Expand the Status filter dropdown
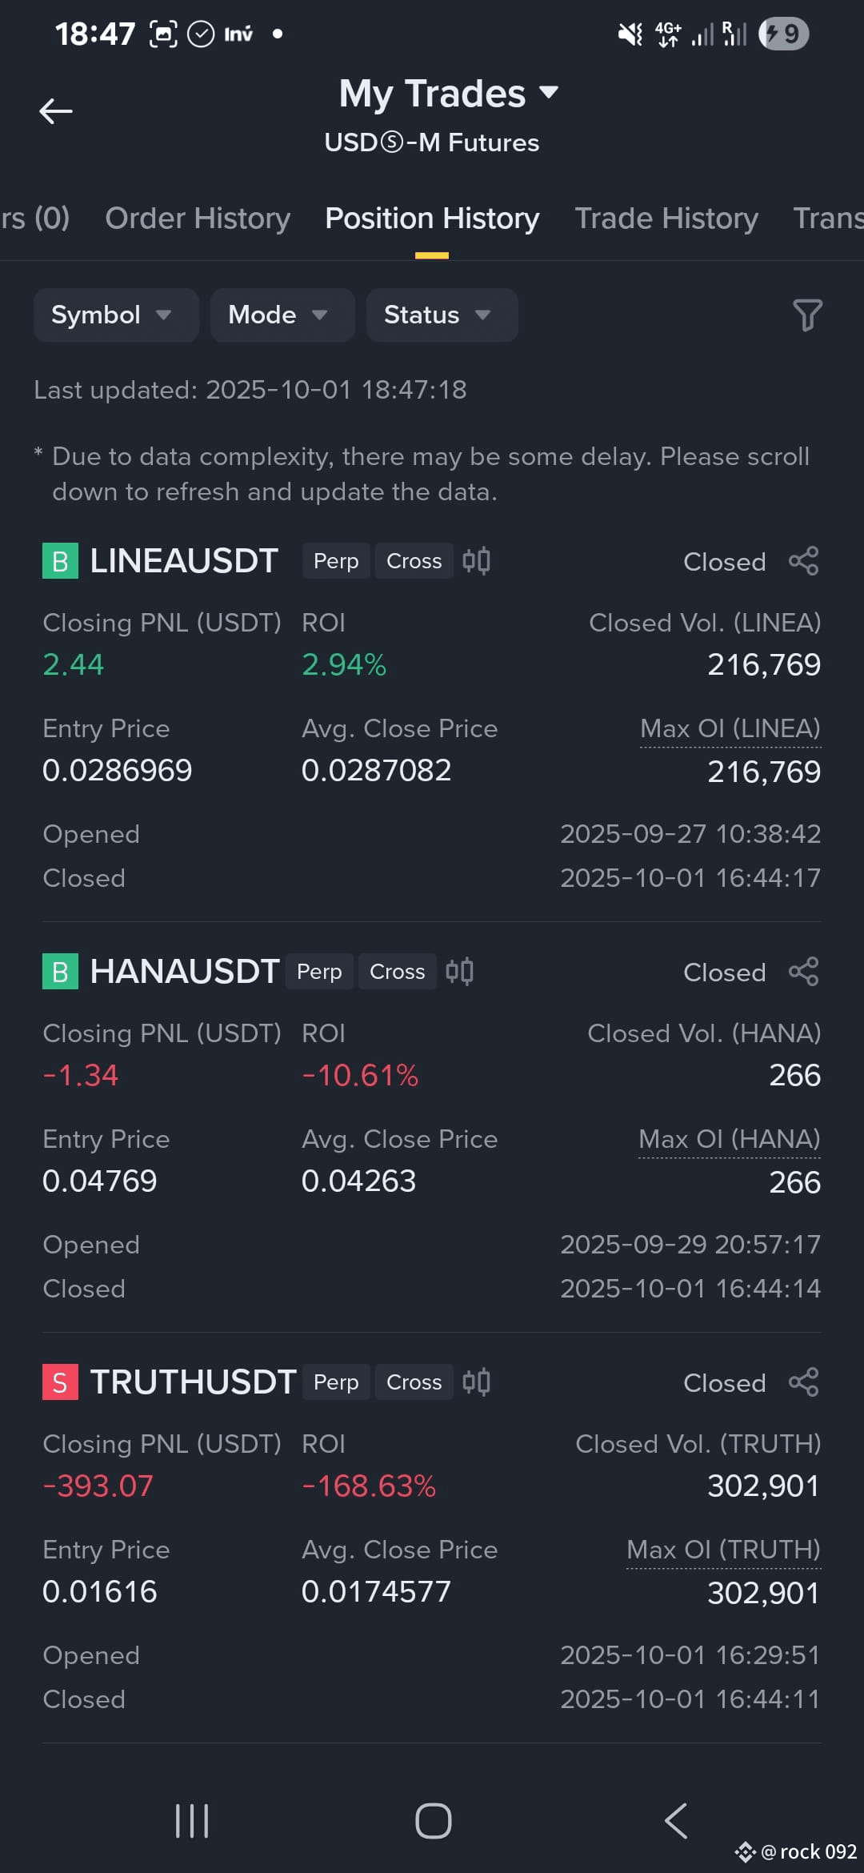 click(442, 315)
